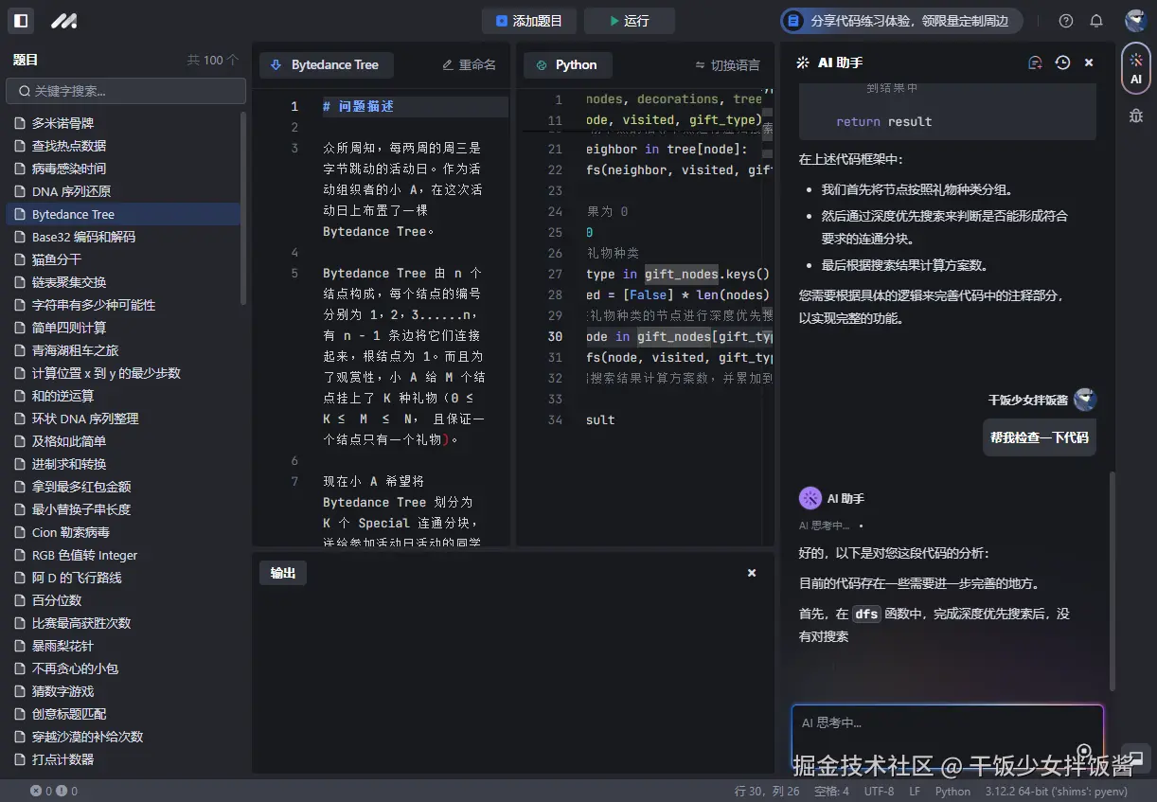Open problem Base32 编码和解码
The width and height of the screenshot is (1157, 802).
coord(123,237)
